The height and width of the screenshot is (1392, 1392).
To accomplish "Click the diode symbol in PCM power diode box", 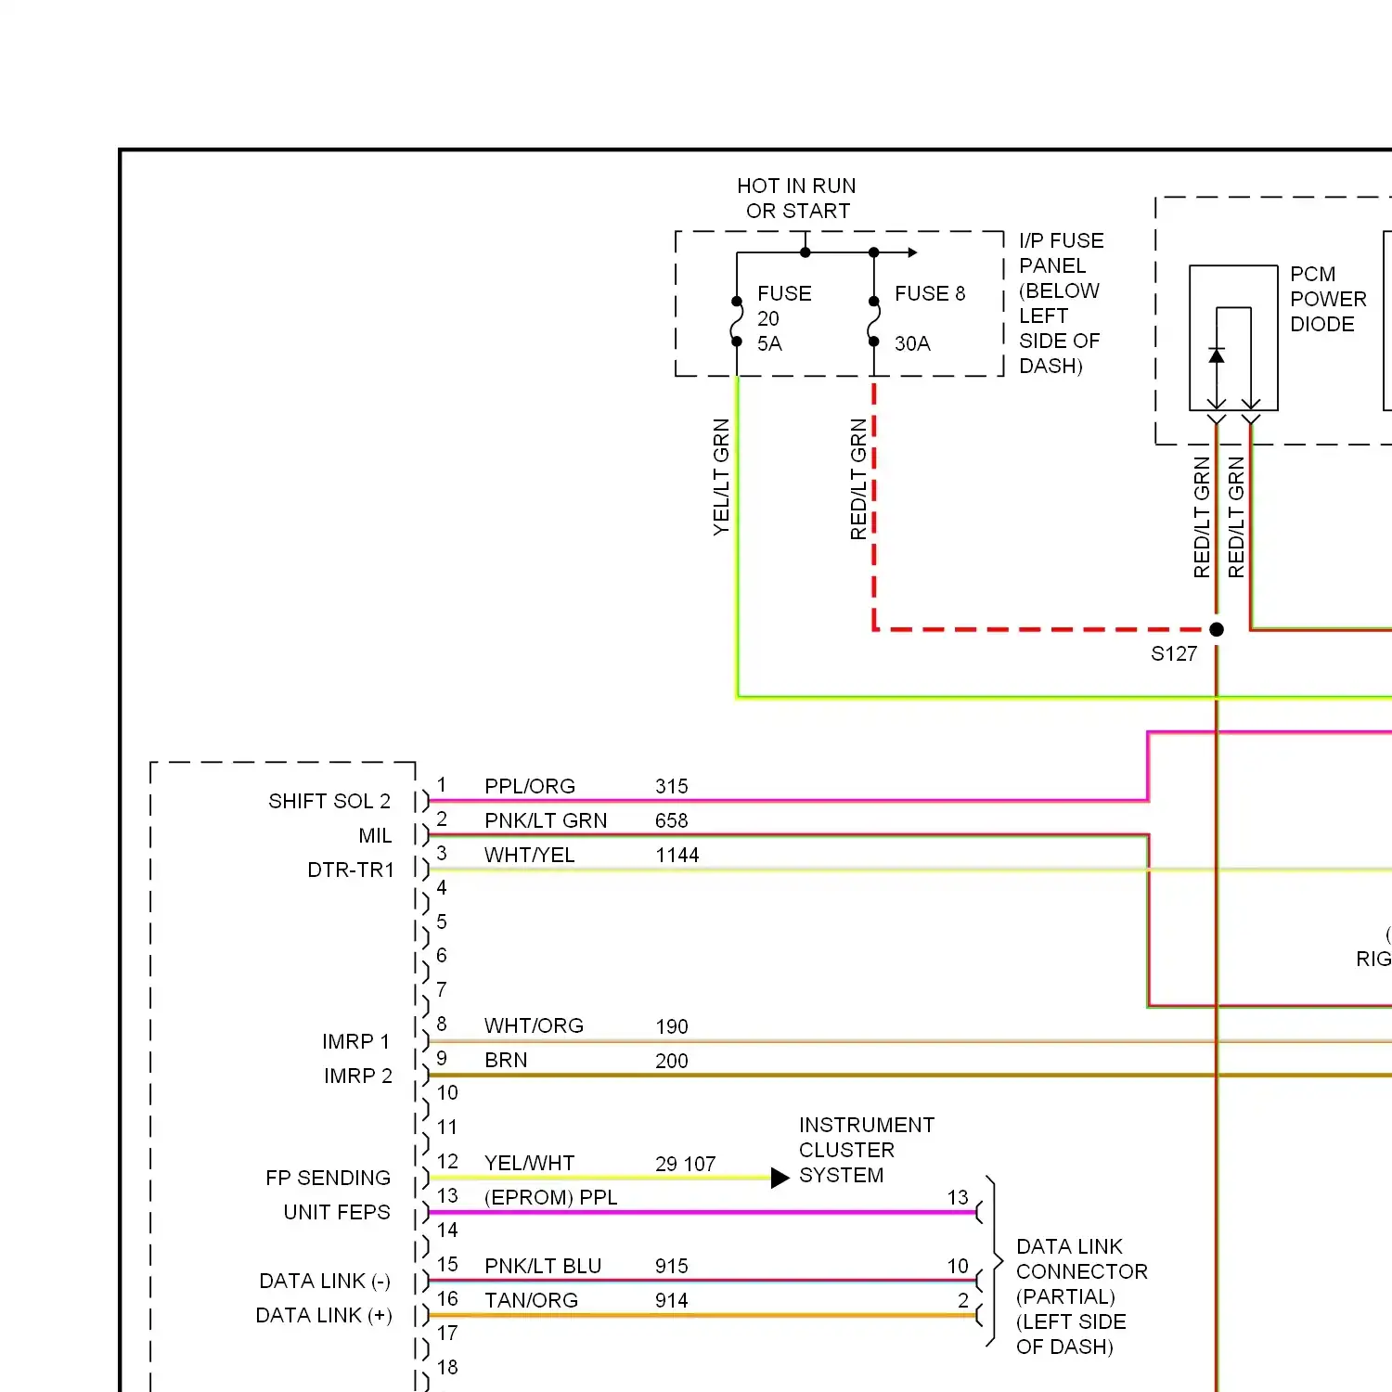I will point(1217,355).
